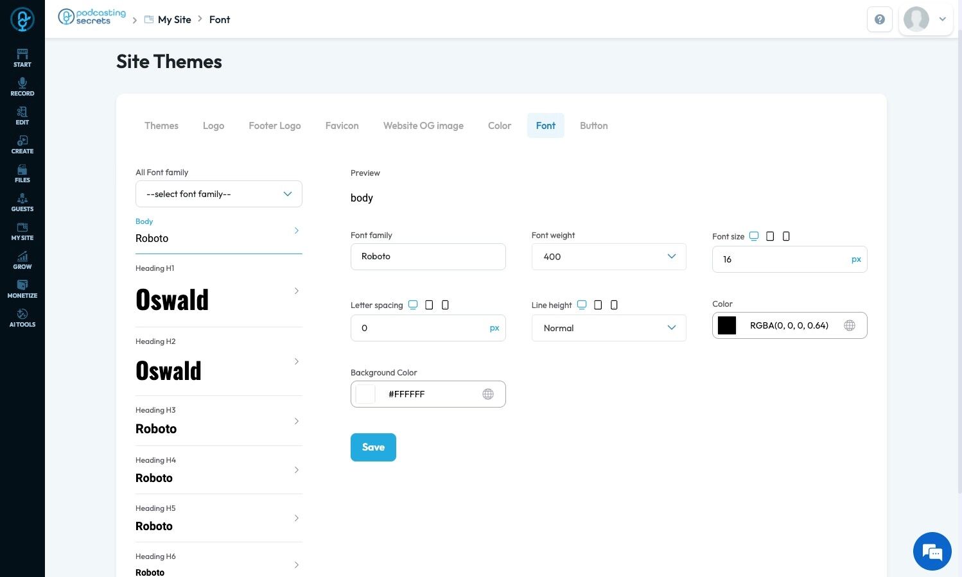This screenshot has width=962, height=577.
Task: Open the GROW section
Action: [x=22, y=260]
